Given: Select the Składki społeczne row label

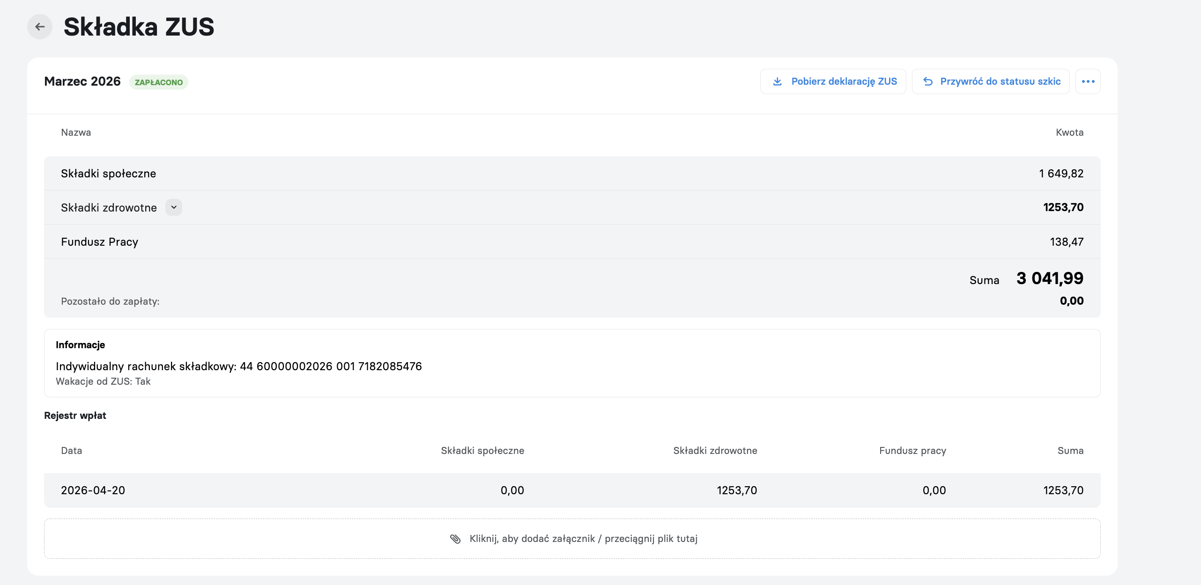Looking at the screenshot, I should pyautogui.click(x=108, y=174).
